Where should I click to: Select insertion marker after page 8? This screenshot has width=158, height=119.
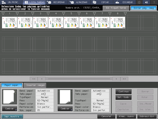click(x=125, y=13)
